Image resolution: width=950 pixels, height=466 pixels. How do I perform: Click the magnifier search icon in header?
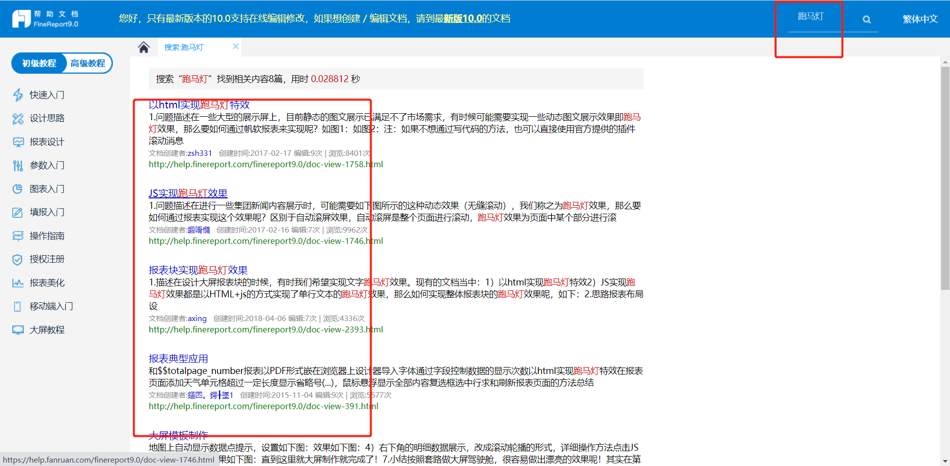866,19
